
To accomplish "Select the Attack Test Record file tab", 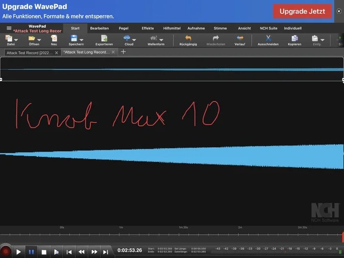I will [30, 52].
